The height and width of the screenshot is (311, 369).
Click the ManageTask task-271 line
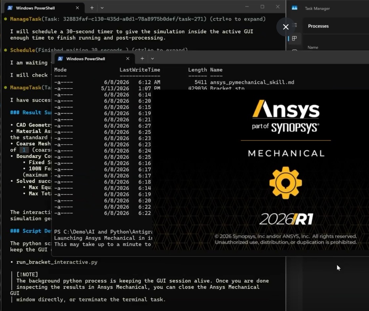138,19
